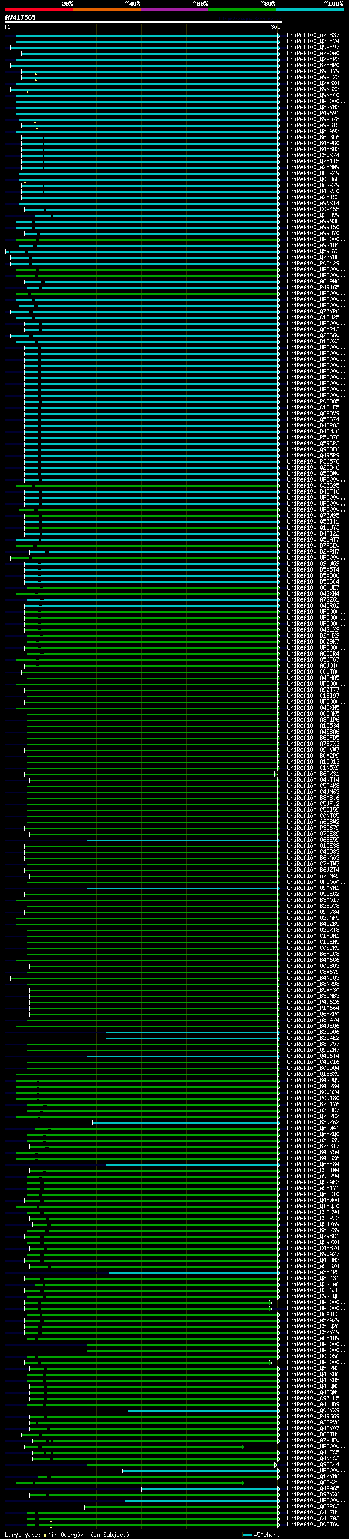Select the UniRef100_B8LK49 label

coord(312,173)
